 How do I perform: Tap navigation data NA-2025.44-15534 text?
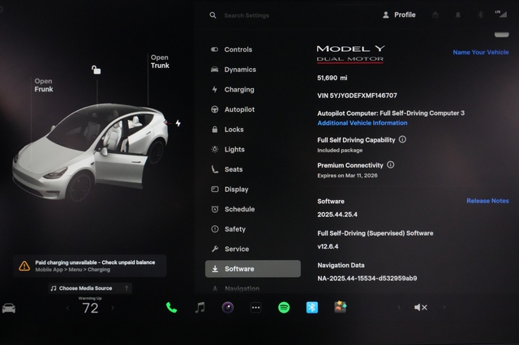point(367,279)
